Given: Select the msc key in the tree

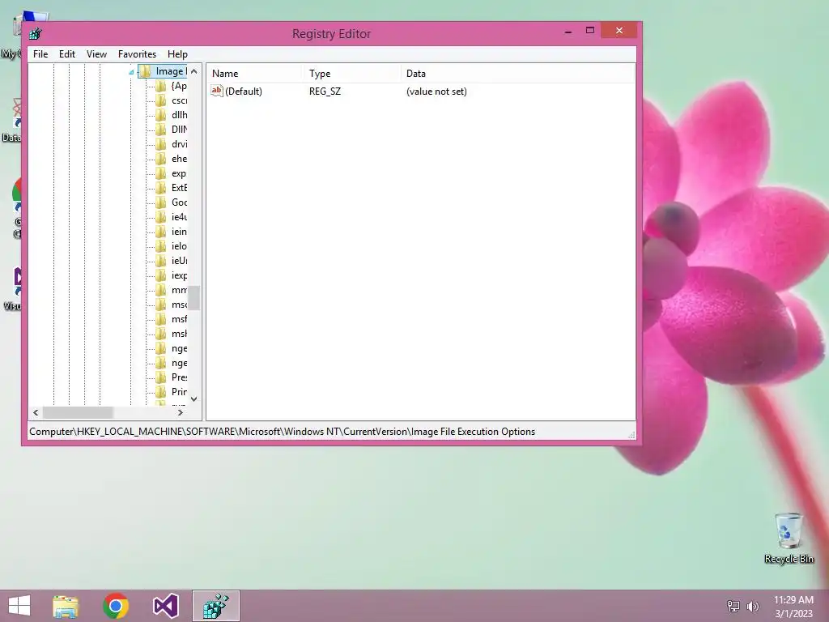Looking at the screenshot, I should click(x=179, y=305).
